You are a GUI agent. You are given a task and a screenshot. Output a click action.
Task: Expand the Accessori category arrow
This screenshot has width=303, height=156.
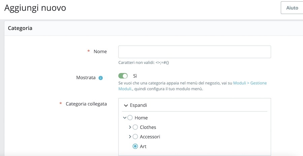point(130,137)
